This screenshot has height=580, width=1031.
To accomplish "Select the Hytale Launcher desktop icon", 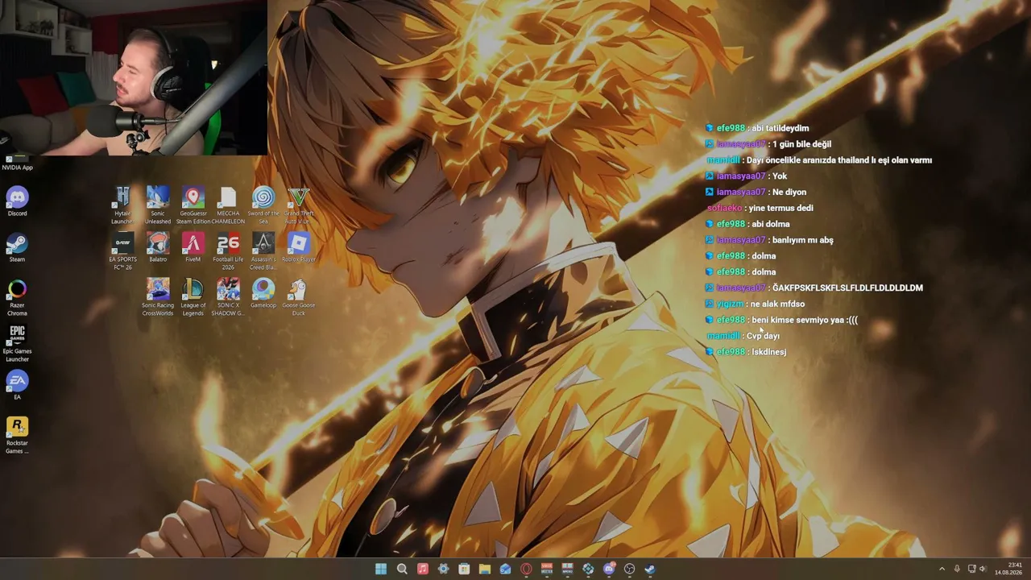I will [x=122, y=205].
